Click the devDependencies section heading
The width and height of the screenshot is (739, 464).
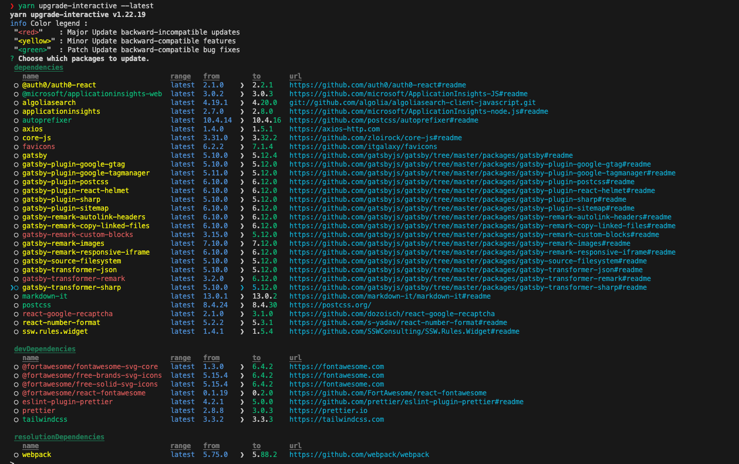tap(45, 349)
